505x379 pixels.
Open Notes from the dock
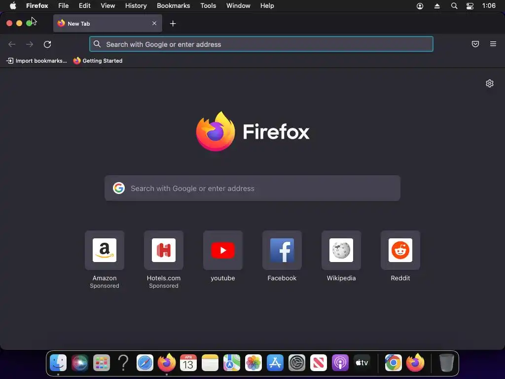[x=210, y=363]
